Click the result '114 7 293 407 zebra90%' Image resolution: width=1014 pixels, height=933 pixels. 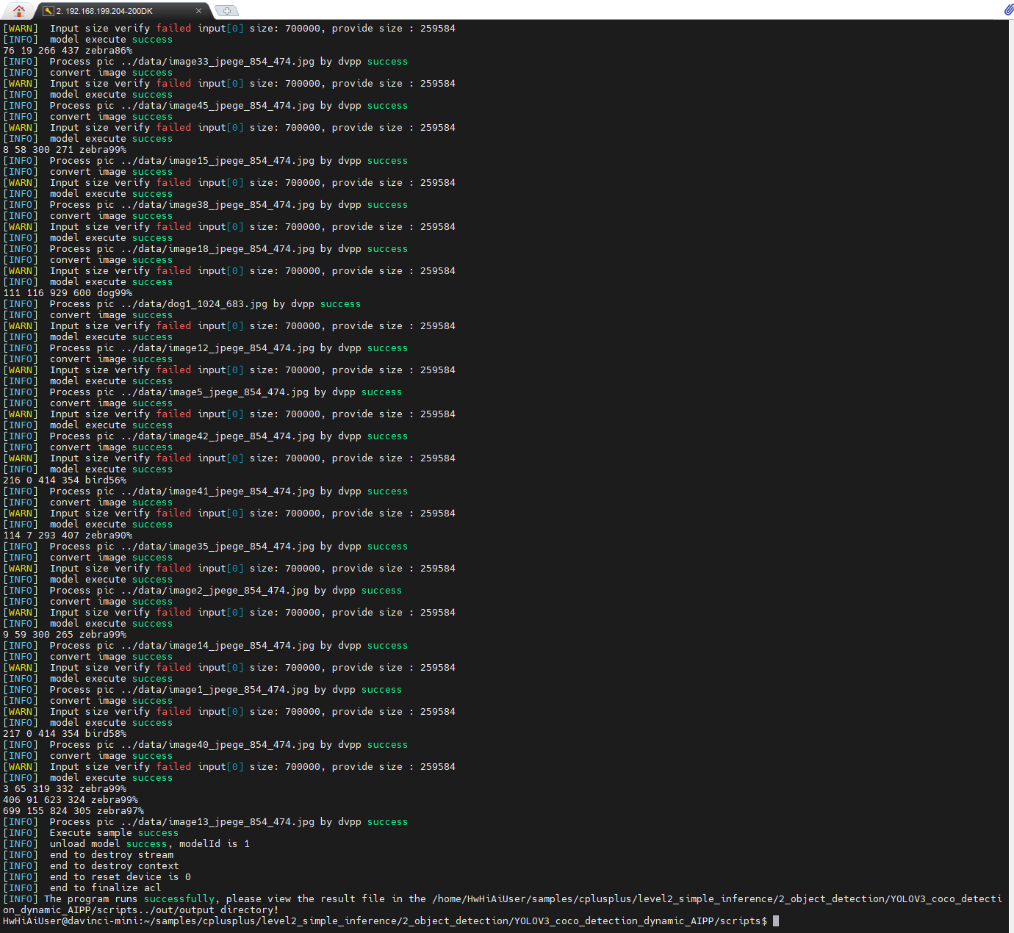point(68,536)
